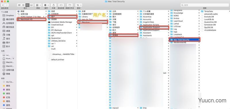Select 文稿 in the sidebar favorites
Viewport: 230px width, 109px height.
[x=7, y=35]
